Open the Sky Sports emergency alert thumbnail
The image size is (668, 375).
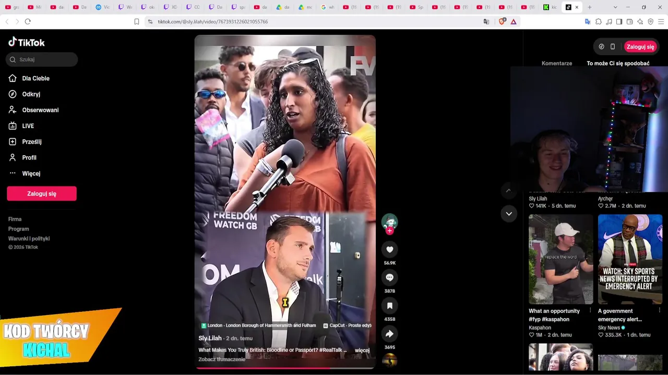coord(630,259)
